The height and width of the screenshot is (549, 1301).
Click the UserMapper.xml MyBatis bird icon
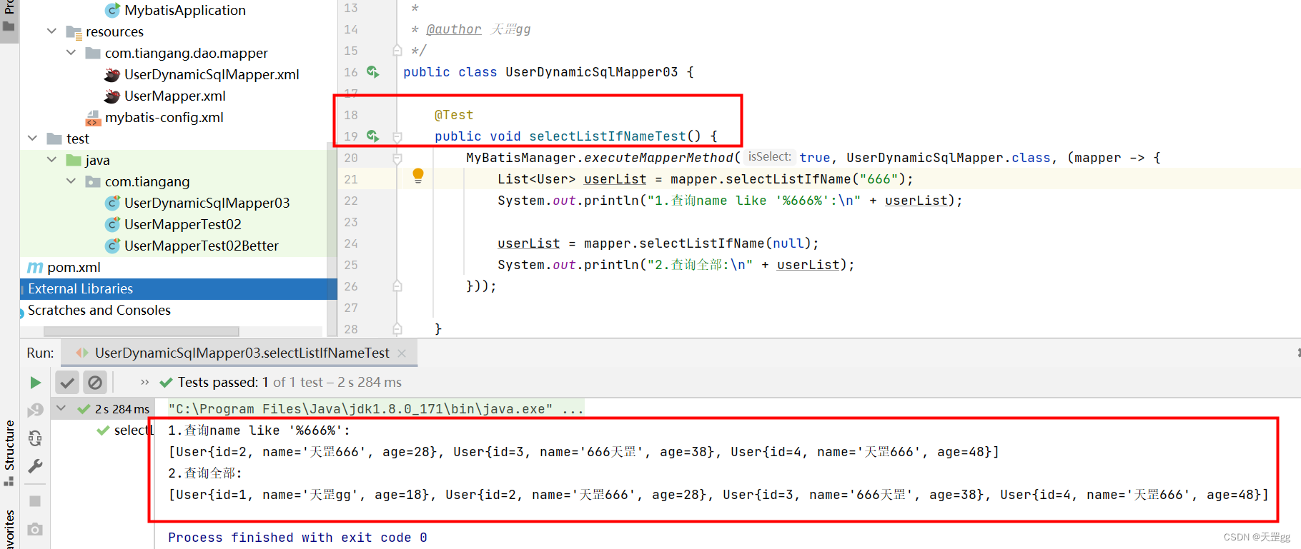[x=112, y=96]
